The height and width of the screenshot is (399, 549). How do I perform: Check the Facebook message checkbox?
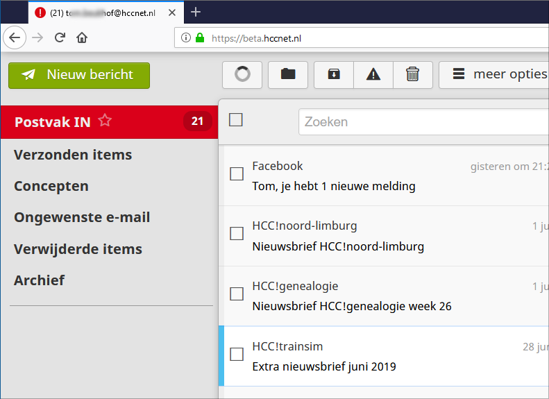point(237,174)
